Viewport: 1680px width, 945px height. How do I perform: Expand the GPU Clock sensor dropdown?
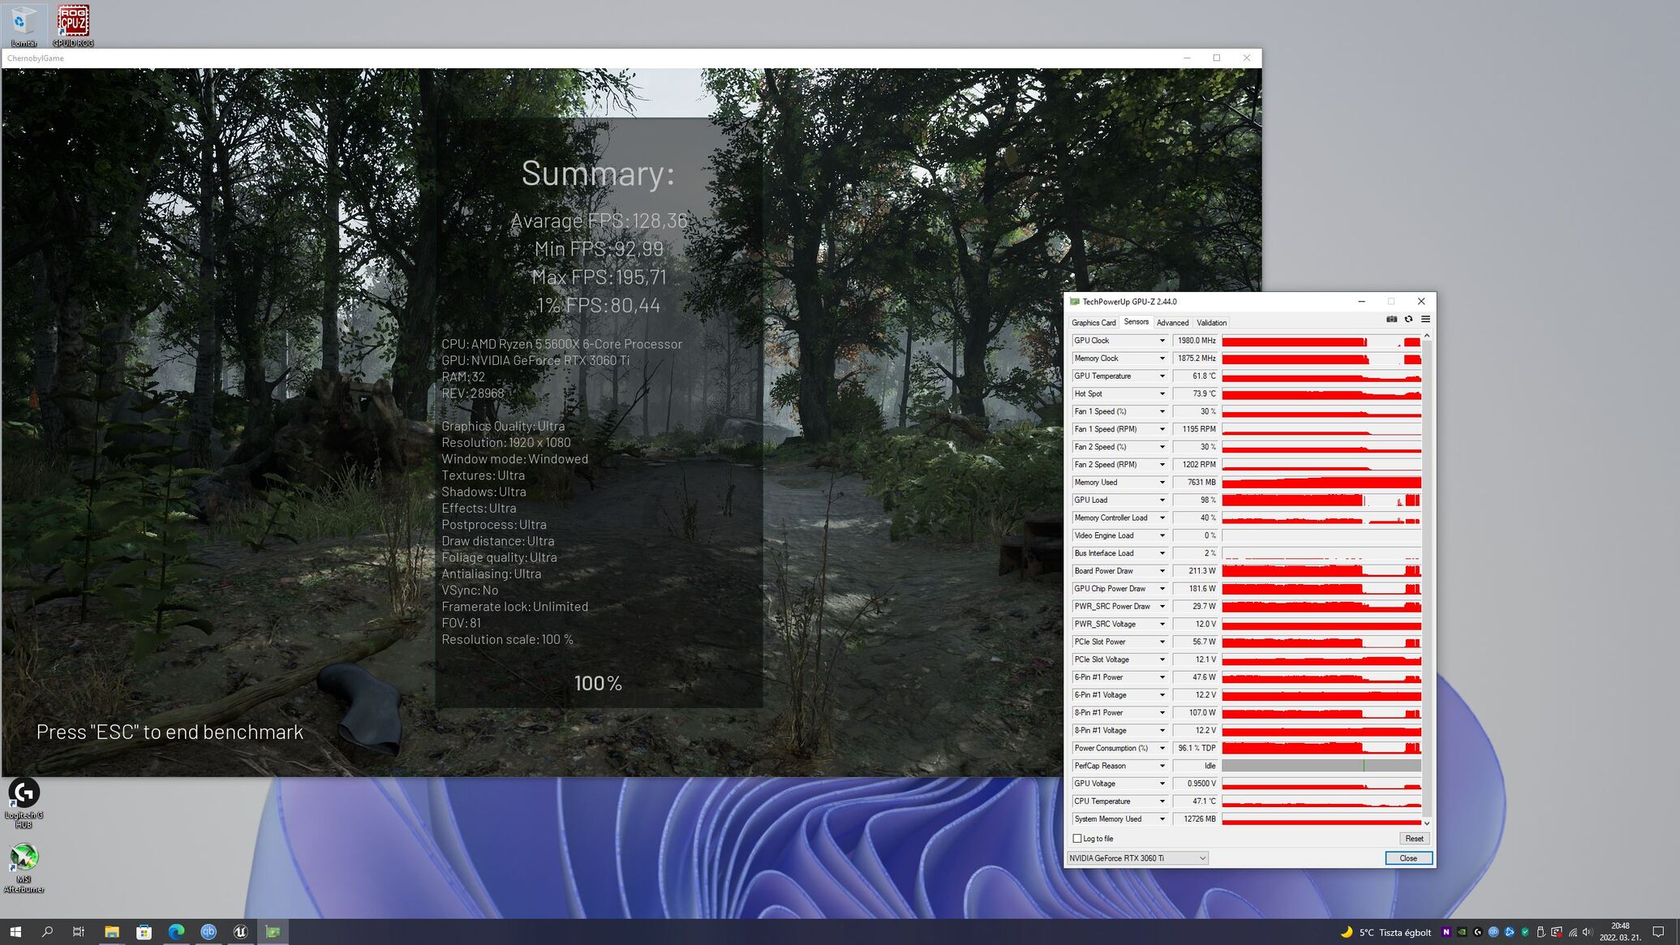tap(1162, 341)
